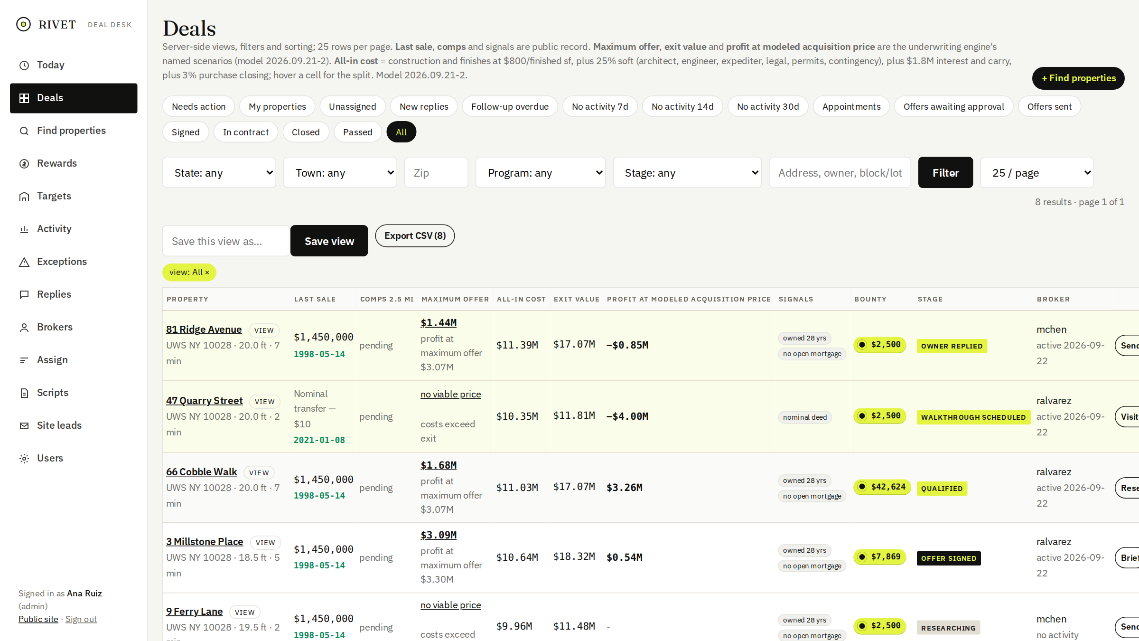Focus the Zip input field
Image resolution: width=1139 pixels, height=641 pixels.
(x=436, y=172)
